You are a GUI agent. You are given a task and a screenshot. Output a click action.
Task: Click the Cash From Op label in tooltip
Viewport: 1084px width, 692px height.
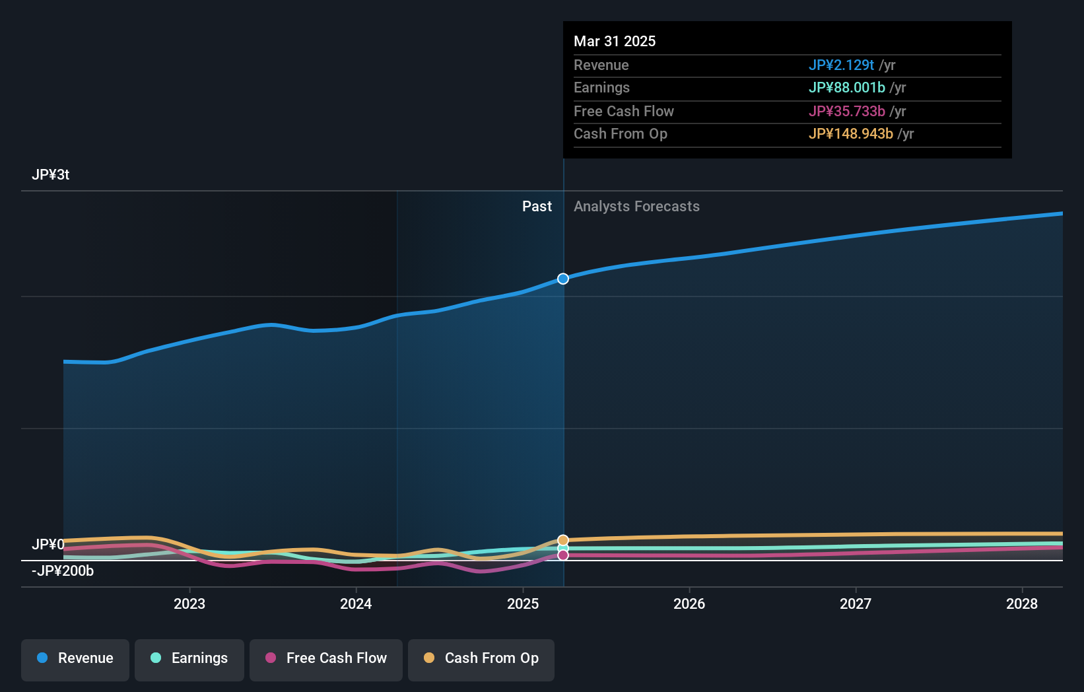tap(621, 133)
